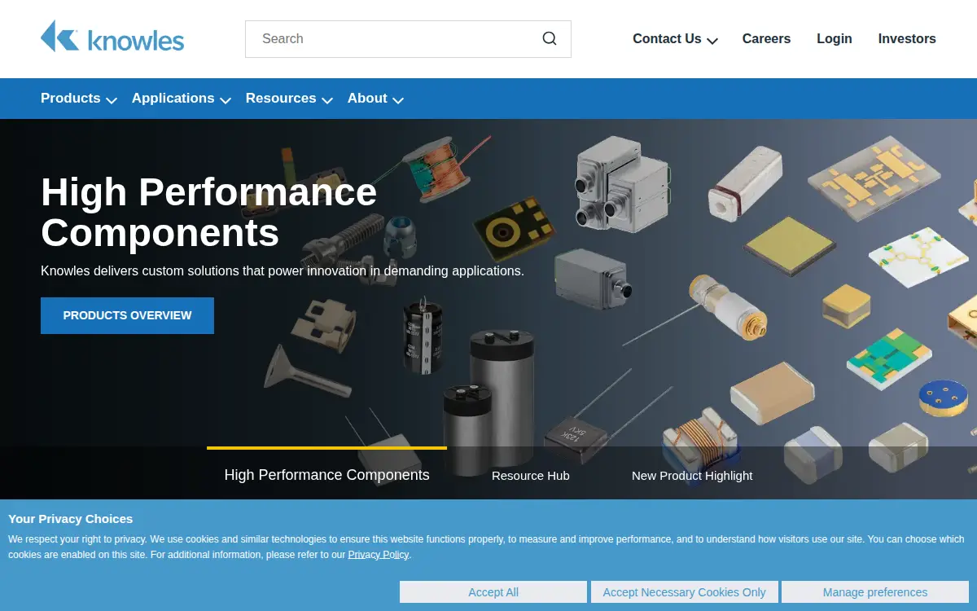Click Accept Necessary Cookies Only button
977x611 pixels.
coord(685,592)
